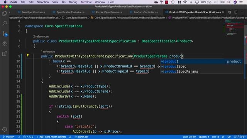This screenshot has width=247, height=139.
Task: Open the Extensions view in activity bar
Action: click(x=5, y=54)
